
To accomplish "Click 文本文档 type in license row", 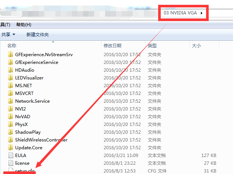I will [157, 163].
